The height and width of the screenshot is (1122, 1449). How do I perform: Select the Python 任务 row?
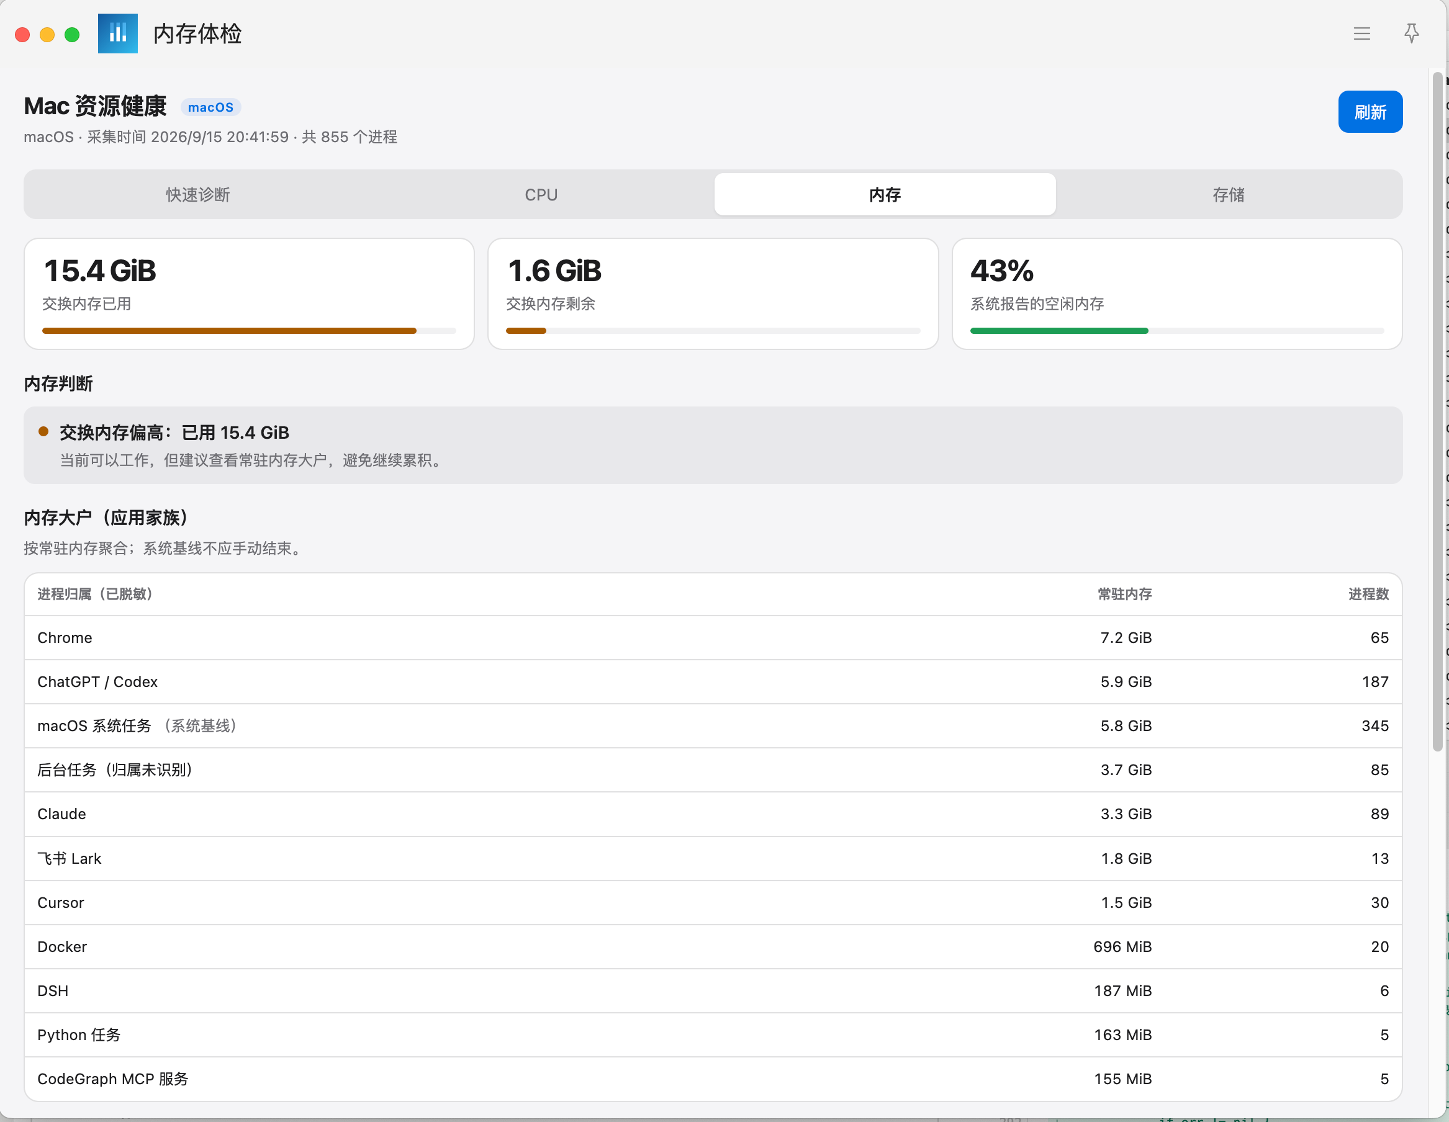713,1035
